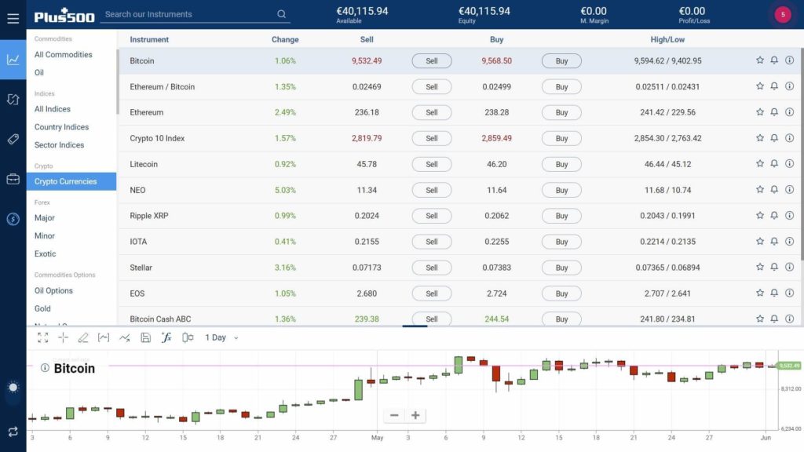Screen dimensions: 804x452
Task: Select Gold options category
Action: coord(42,308)
